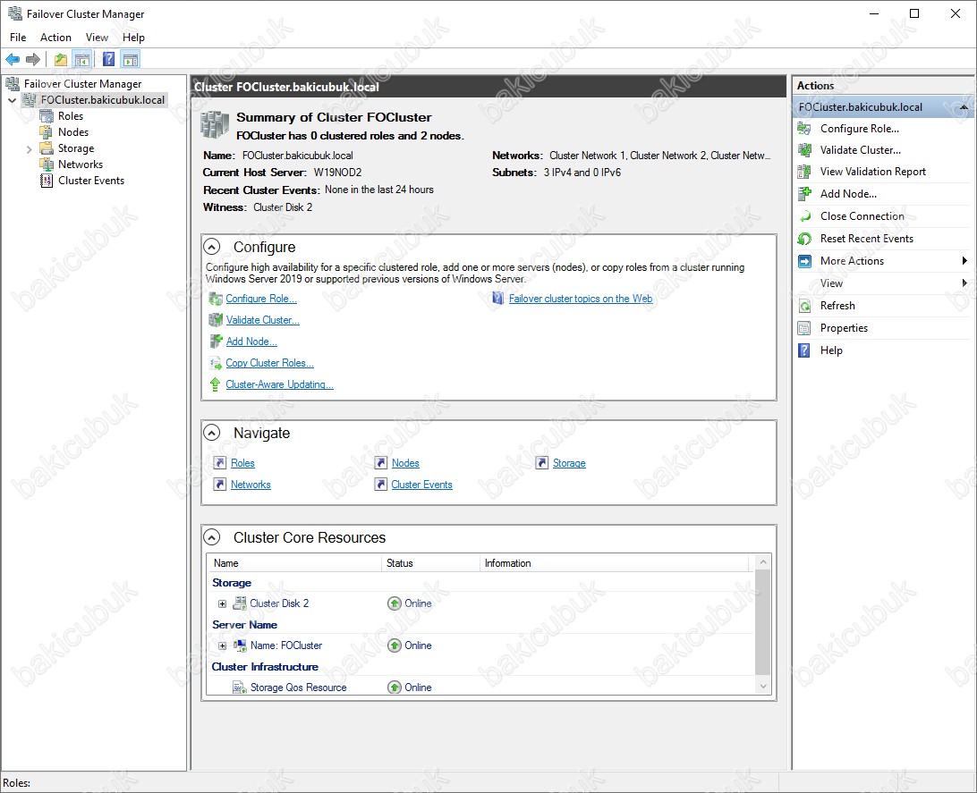
Task: Click the Nodes icon in the tree
Action: 47,132
